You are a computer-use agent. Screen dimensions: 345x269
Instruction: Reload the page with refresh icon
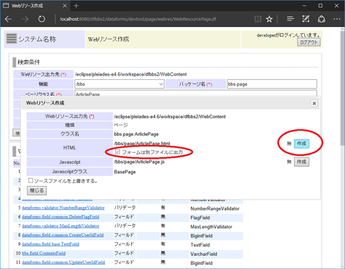click(41, 19)
